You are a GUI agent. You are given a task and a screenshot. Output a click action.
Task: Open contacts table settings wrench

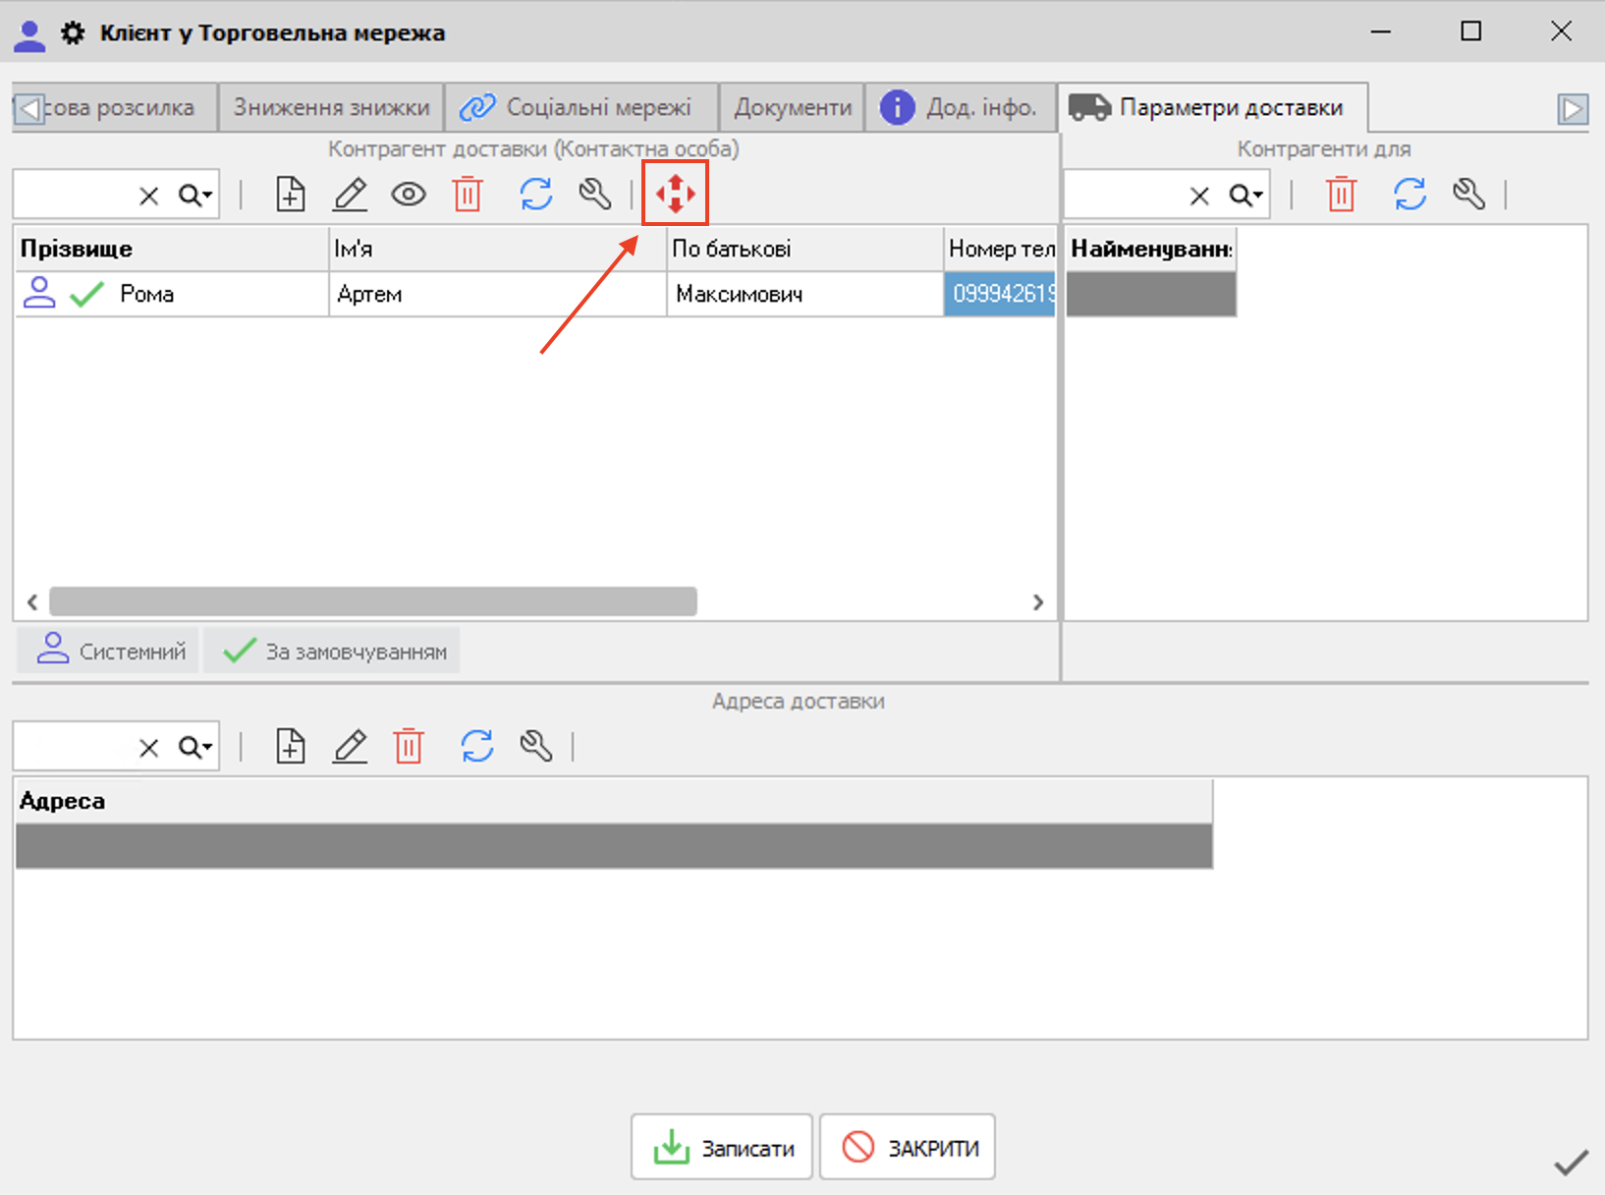coord(594,195)
